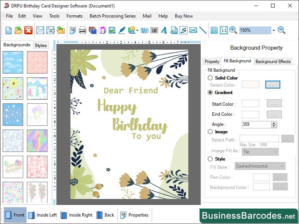
Task: Click the 1:1 zoom icon
Action: tap(223, 30)
